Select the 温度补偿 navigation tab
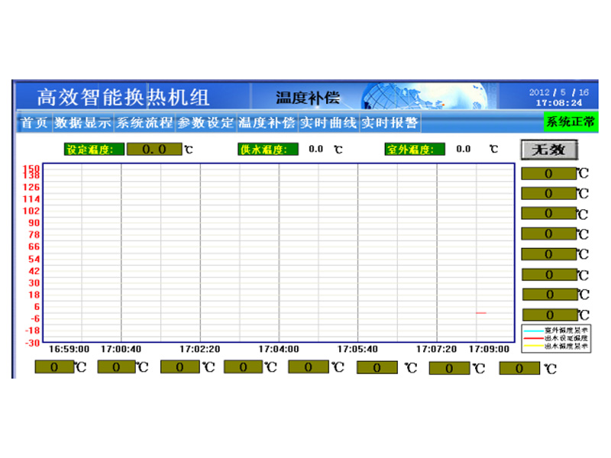The height and width of the screenshot is (458, 611). point(267,123)
